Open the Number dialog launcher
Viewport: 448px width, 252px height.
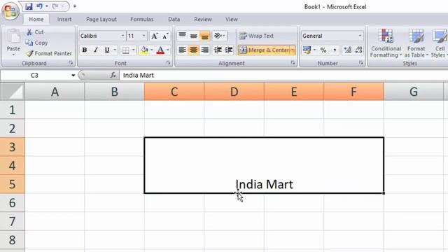pos(361,63)
